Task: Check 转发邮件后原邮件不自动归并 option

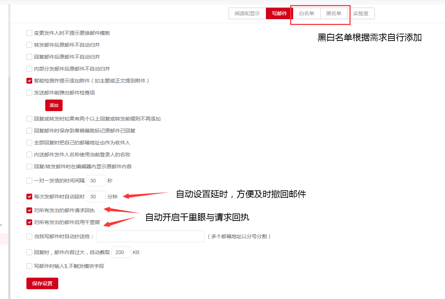Action: [29, 45]
